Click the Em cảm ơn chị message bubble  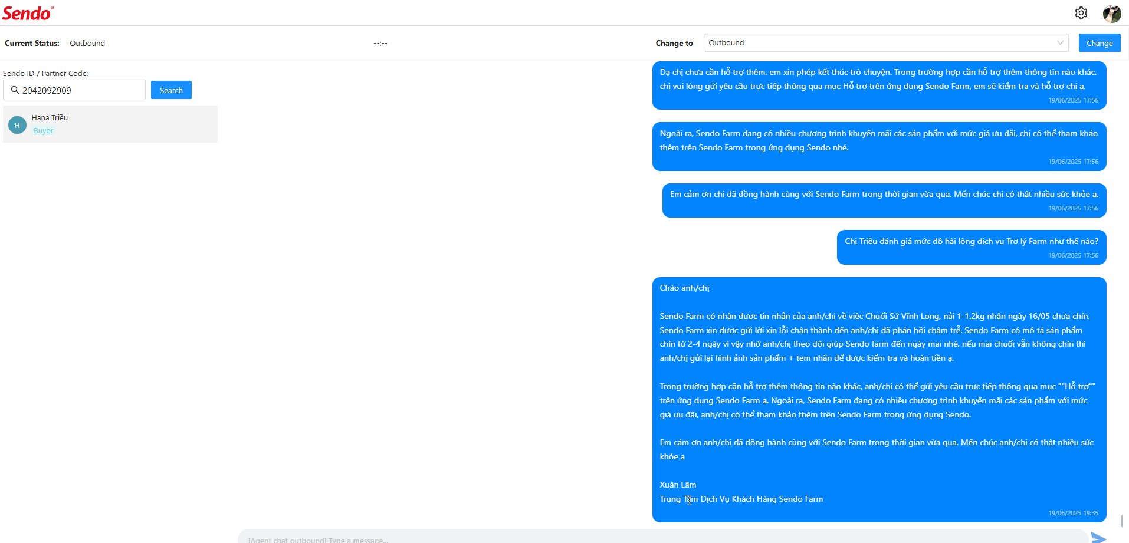click(884, 200)
